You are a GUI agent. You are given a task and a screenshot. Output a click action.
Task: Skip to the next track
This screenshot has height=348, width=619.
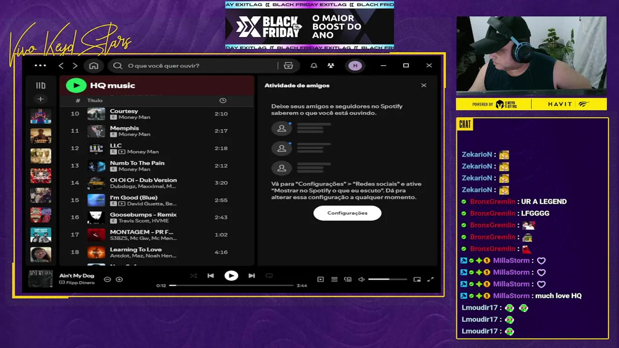(251, 276)
